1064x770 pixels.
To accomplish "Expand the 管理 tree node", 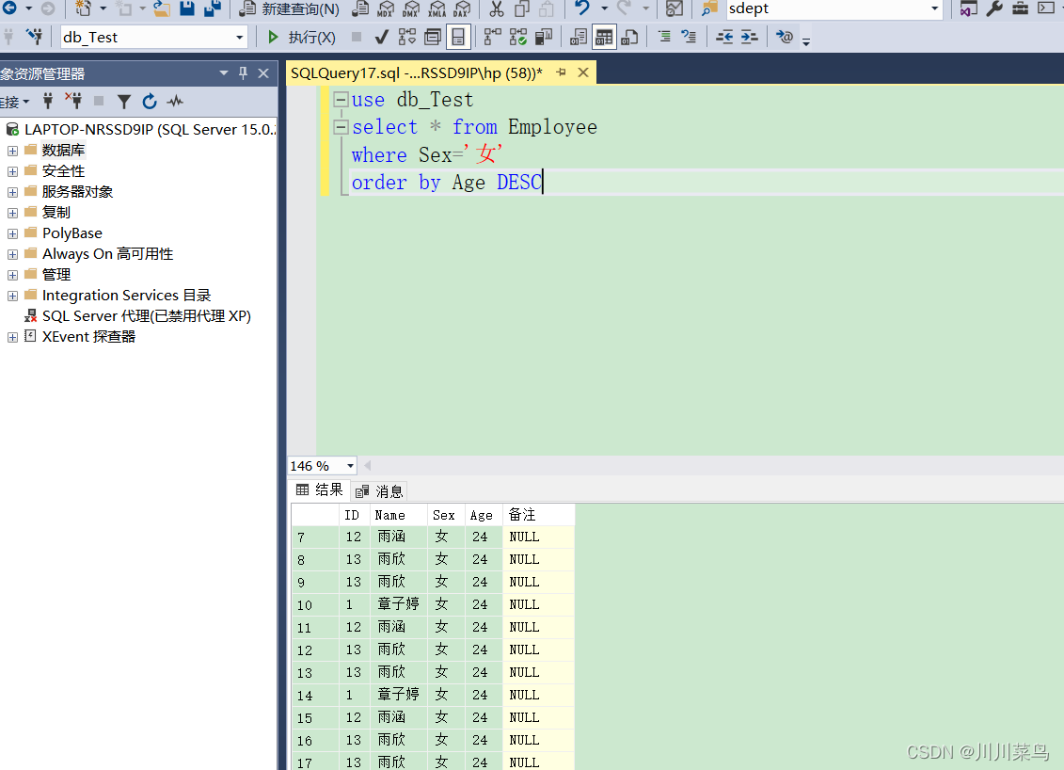I will (12, 275).
